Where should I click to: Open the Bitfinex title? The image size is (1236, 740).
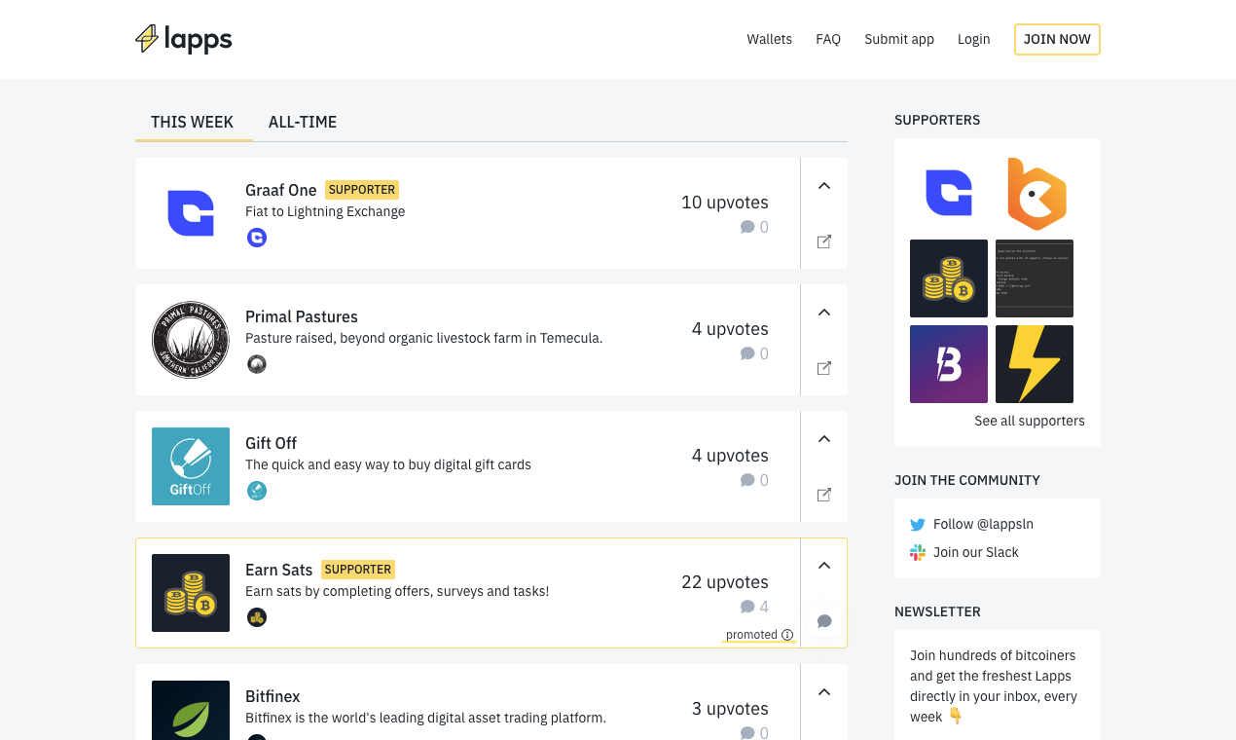point(273,696)
